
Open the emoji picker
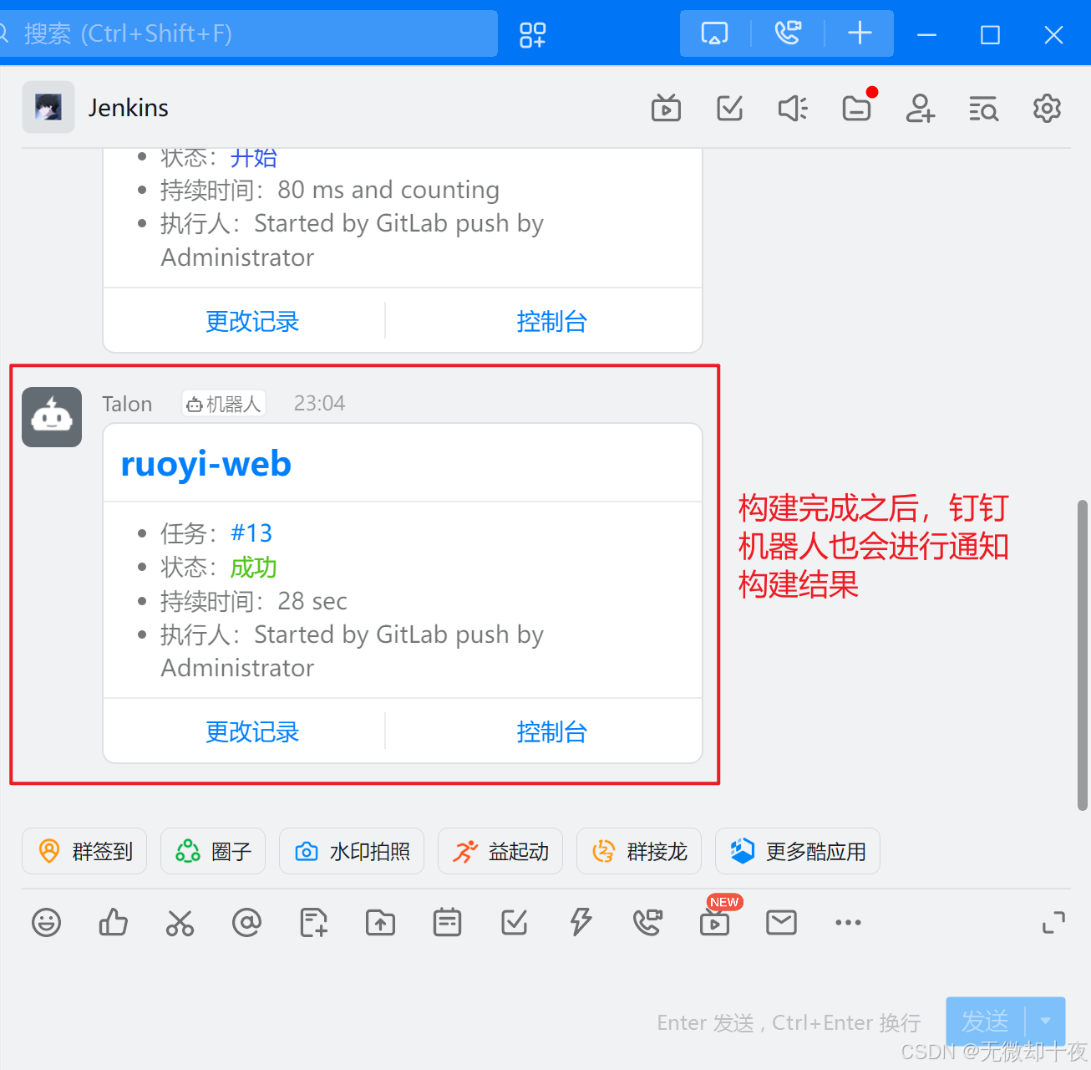[46, 923]
